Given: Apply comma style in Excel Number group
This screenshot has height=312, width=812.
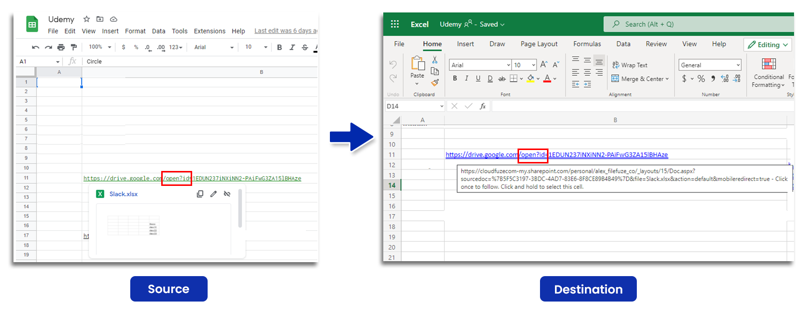Looking at the screenshot, I should [x=713, y=79].
